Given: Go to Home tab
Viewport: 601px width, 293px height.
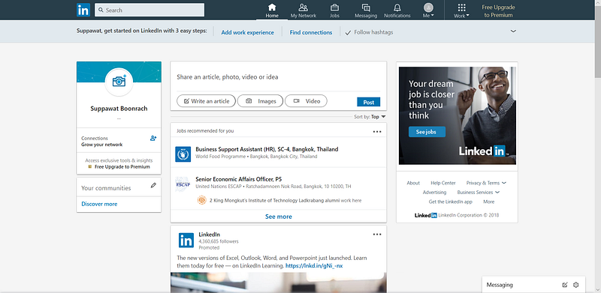Looking at the screenshot, I should click(272, 10).
